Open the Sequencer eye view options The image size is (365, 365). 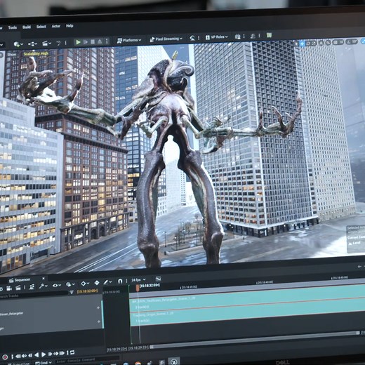tap(56, 285)
